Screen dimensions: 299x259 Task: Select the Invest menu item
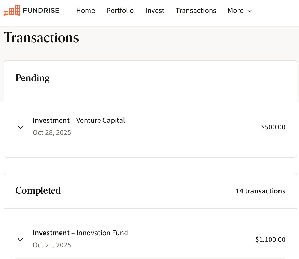pos(154,11)
